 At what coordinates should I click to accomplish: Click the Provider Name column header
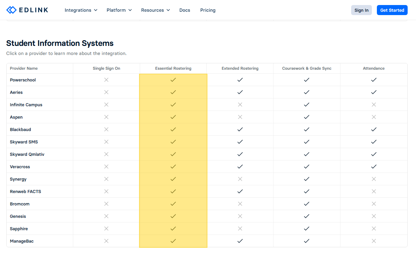point(24,68)
